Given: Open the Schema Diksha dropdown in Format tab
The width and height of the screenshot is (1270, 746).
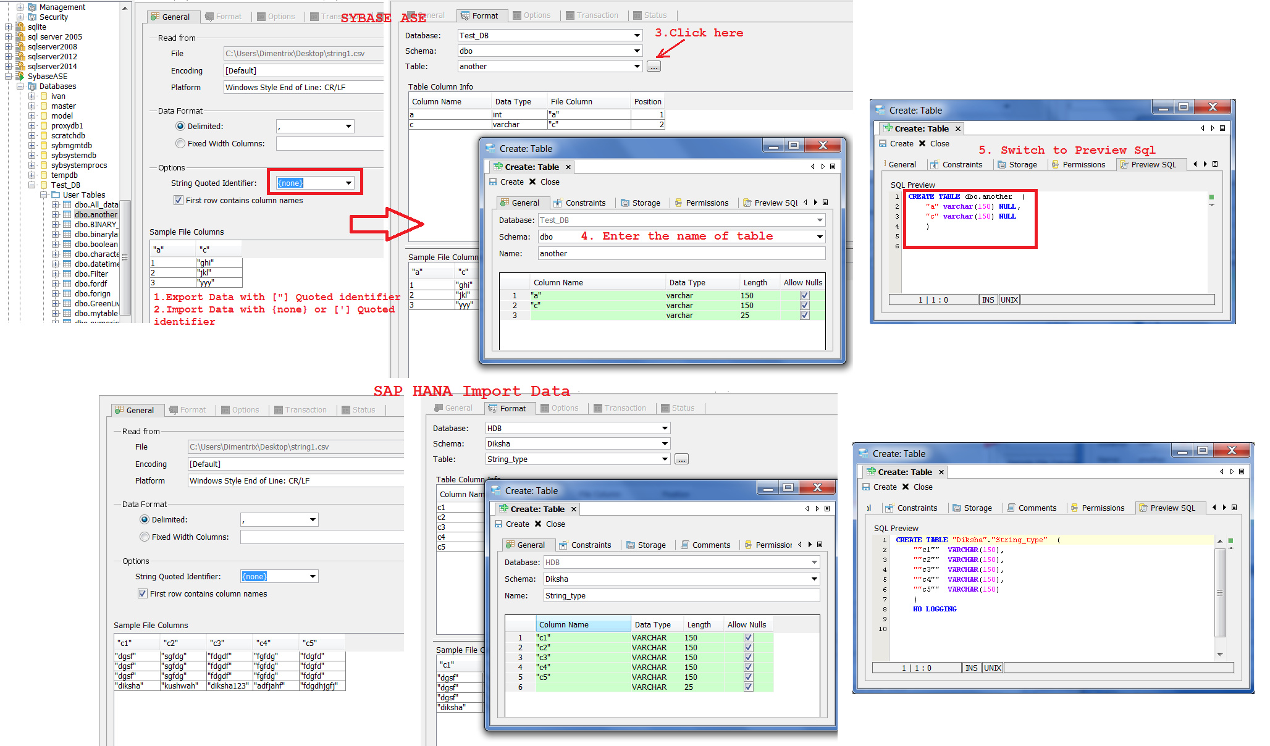Looking at the screenshot, I should pyautogui.click(x=665, y=444).
